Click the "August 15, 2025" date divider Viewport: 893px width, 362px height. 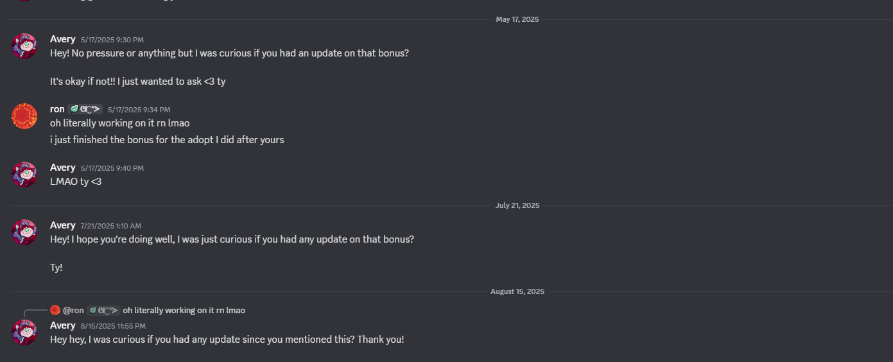pos(517,291)
